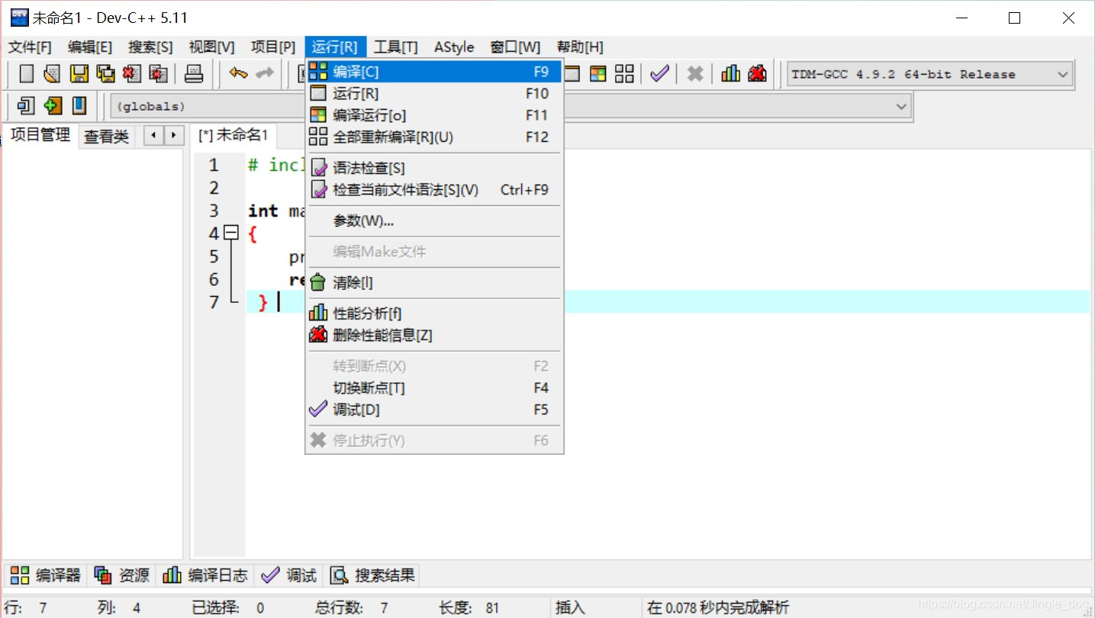Open the 资源 bottom tab
This screenshot has height=618, width=1095.
122,575
